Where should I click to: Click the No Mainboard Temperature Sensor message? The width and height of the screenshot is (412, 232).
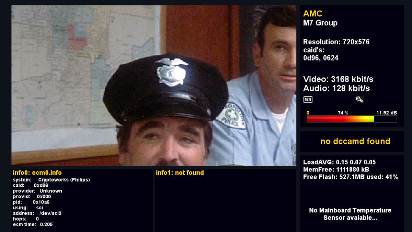[x=350, y=214]
